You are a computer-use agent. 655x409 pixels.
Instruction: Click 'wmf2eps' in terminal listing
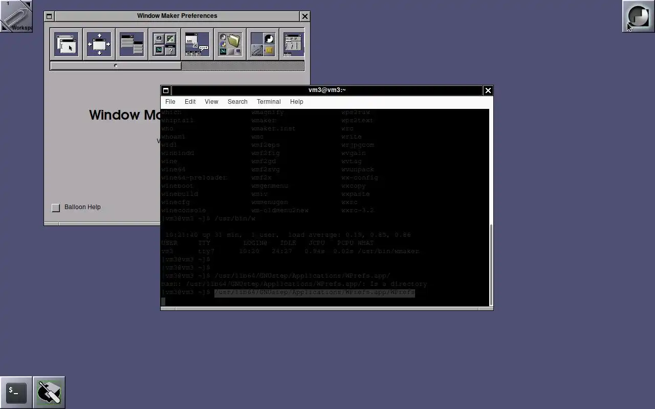coord(265,145)
